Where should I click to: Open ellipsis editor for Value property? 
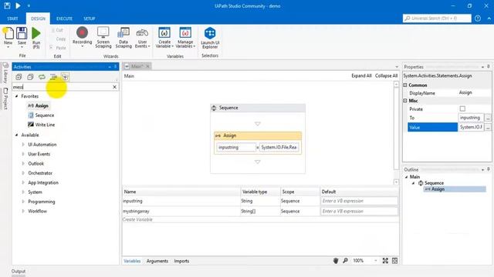[x=488, y=127]
